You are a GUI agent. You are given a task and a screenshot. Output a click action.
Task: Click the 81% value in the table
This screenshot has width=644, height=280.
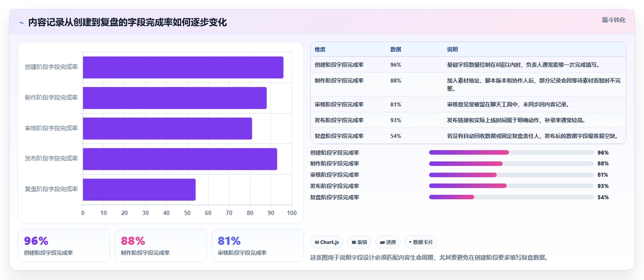(x=396, y=104)
